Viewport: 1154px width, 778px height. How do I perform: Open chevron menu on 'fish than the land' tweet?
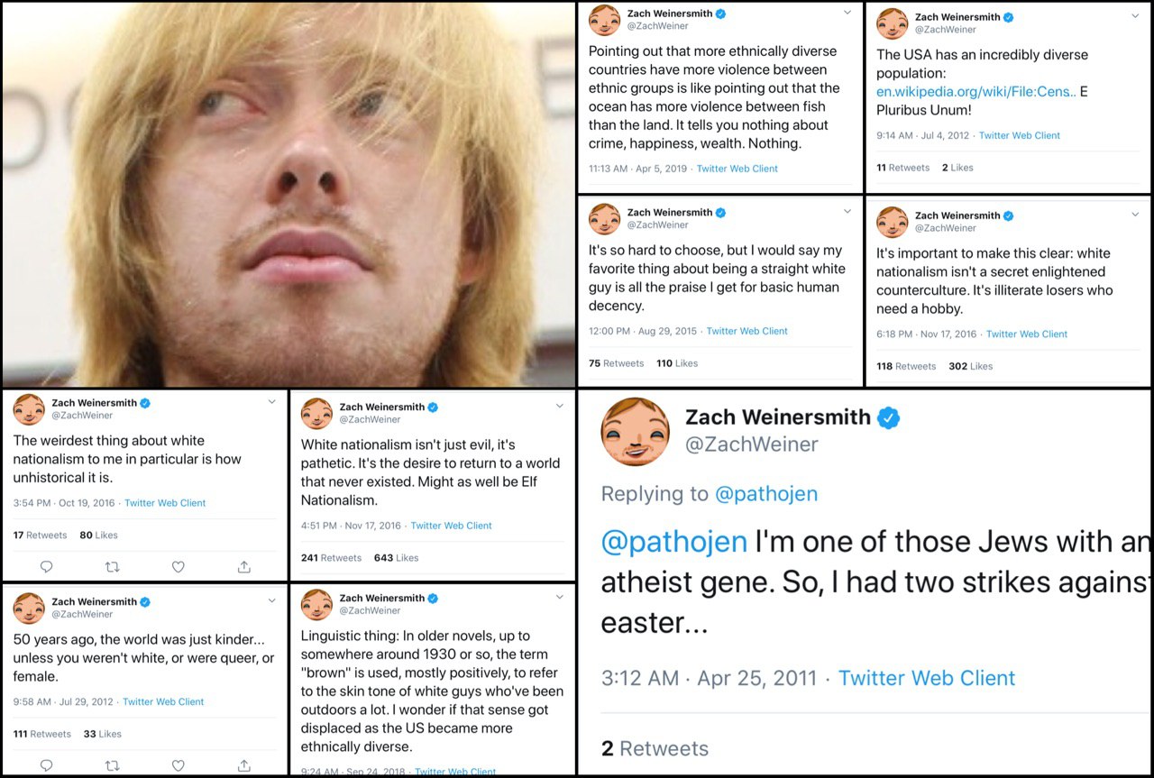(847, 13)
